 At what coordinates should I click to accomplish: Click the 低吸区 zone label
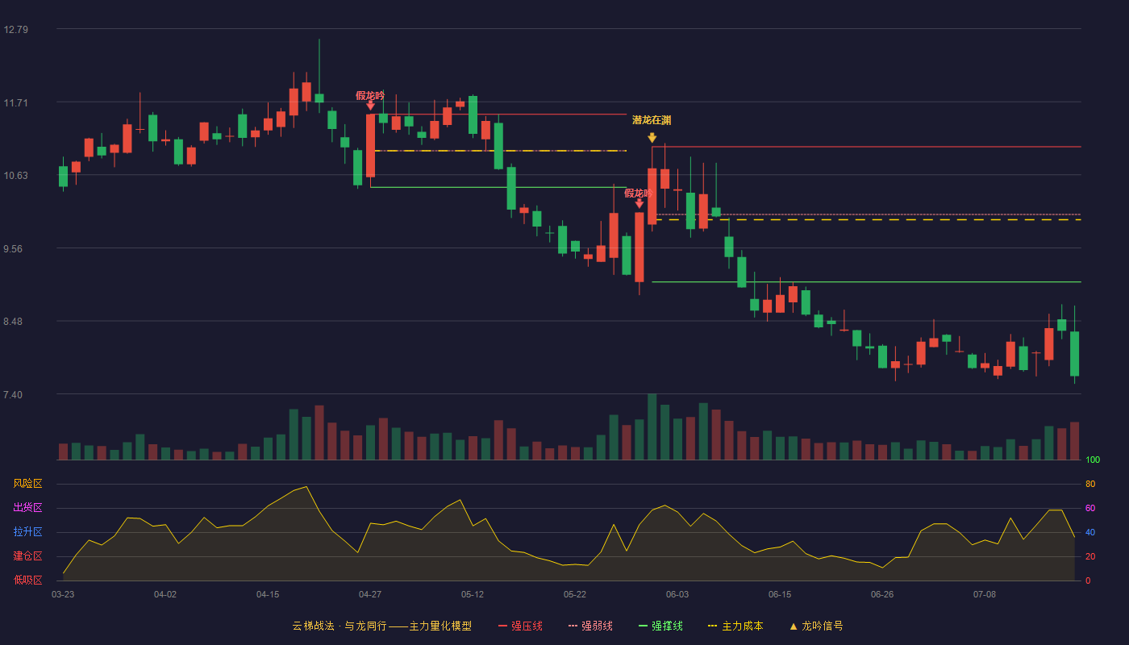pyautogui.click(x=27, y=580)
